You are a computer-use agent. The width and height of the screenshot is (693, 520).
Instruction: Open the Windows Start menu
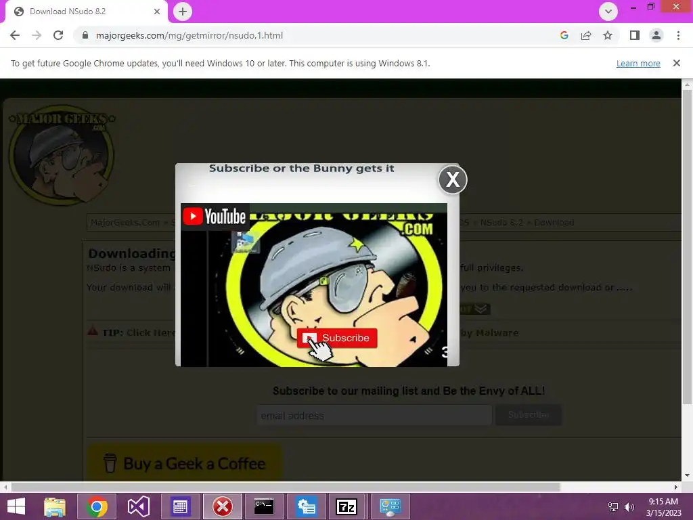(x=16, y=506)
